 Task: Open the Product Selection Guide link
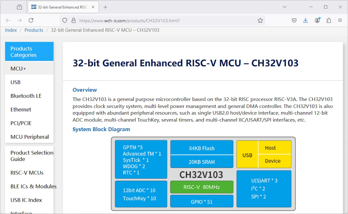32,156
